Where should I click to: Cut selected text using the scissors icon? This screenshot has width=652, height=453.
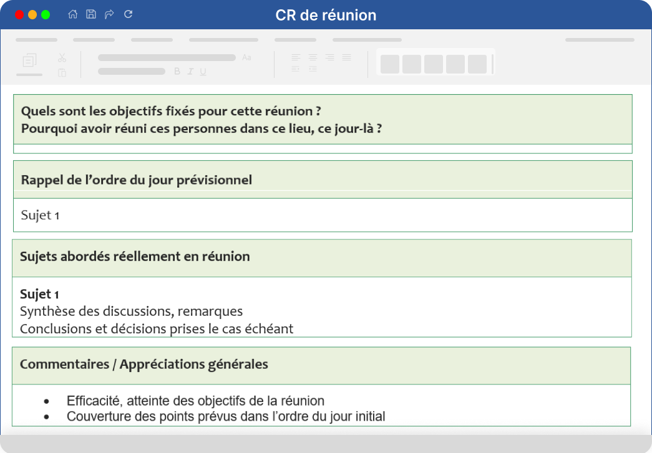coord(62,58)
